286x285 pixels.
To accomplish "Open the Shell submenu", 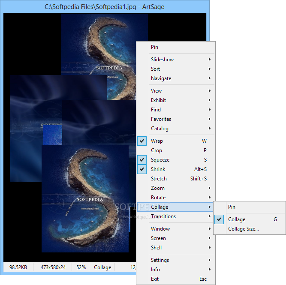I will click(176, 248).
